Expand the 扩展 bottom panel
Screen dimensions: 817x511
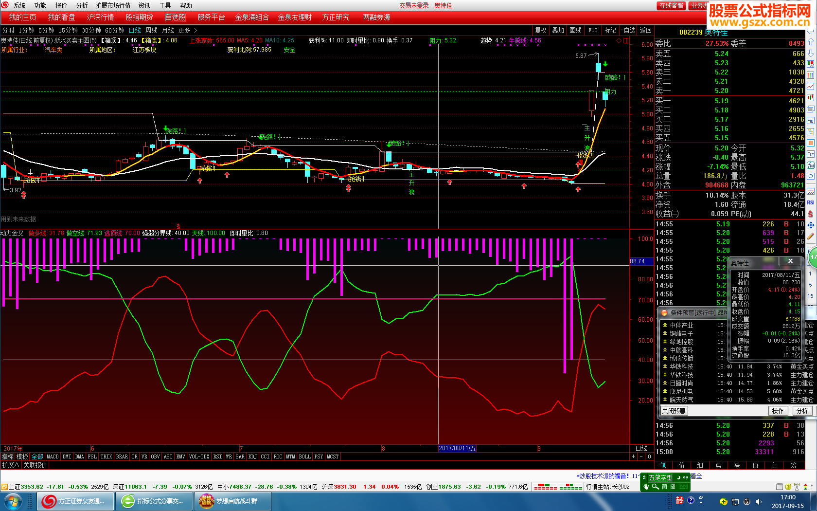[x=10, y=465]
